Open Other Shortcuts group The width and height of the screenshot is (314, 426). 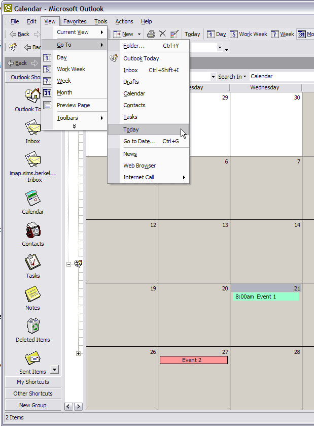pyautogui.click(x=33, y=394)
